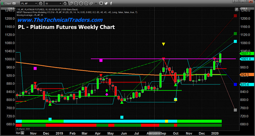Image resolution: width=255 pixels, height=136 pixels.
Task: Toggle the SM badge beside Chart
Action: [14, 4]
